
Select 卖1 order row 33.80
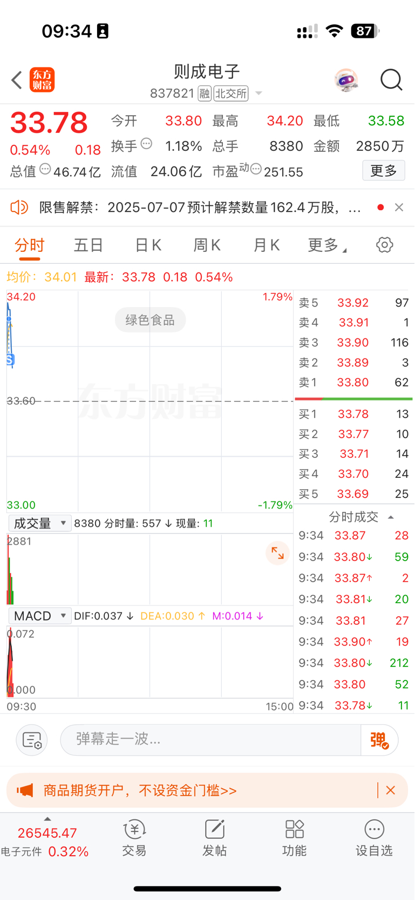[x=354, y=383]
